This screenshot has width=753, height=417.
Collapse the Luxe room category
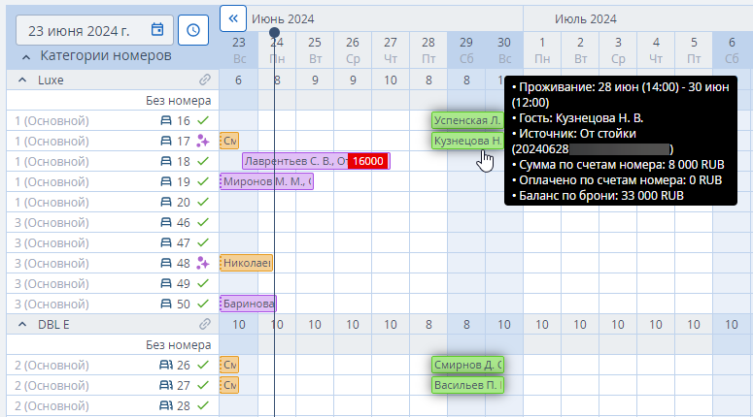click(22, 80)
